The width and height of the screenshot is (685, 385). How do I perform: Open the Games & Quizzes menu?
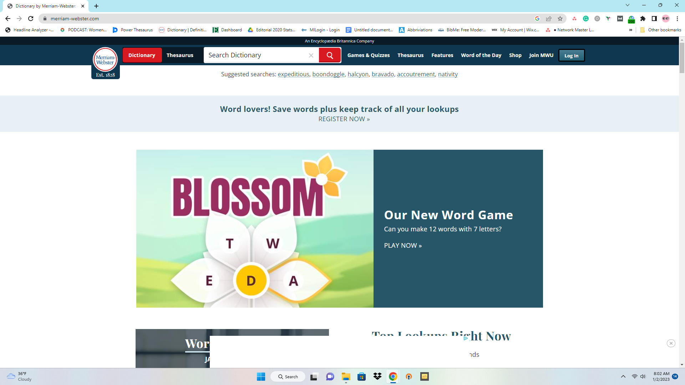click(x=369, y=55)
